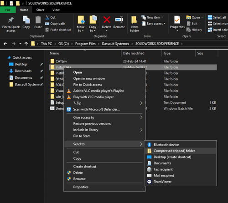This screenshot has width=228, height=203.
Task: Click Scan with Microsoft Defender
Action: (104, 109)
